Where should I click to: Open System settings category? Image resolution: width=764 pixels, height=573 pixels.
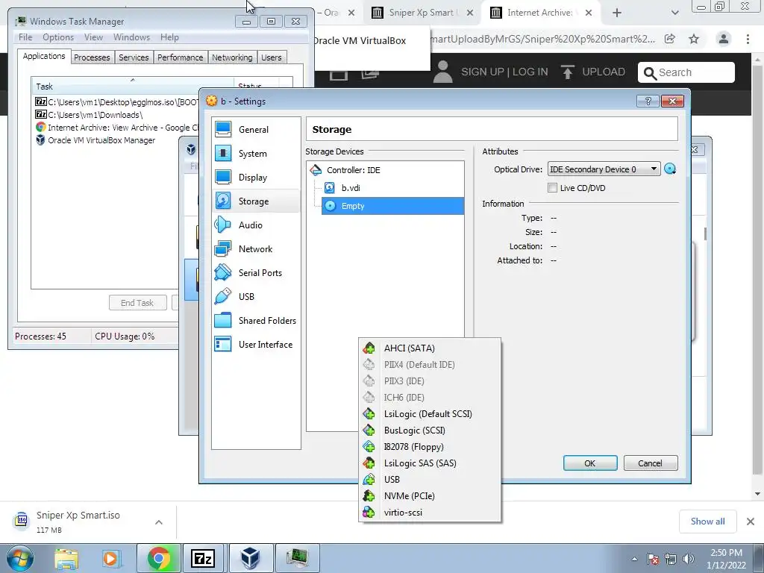[257, 154]
